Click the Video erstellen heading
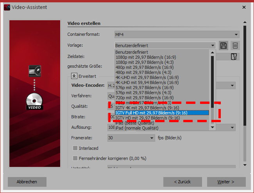 (84, 23)
